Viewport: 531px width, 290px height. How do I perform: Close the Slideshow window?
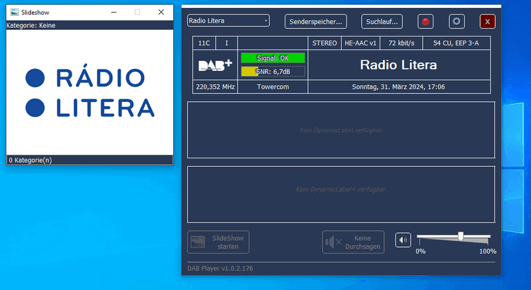[x=161, y=12]
